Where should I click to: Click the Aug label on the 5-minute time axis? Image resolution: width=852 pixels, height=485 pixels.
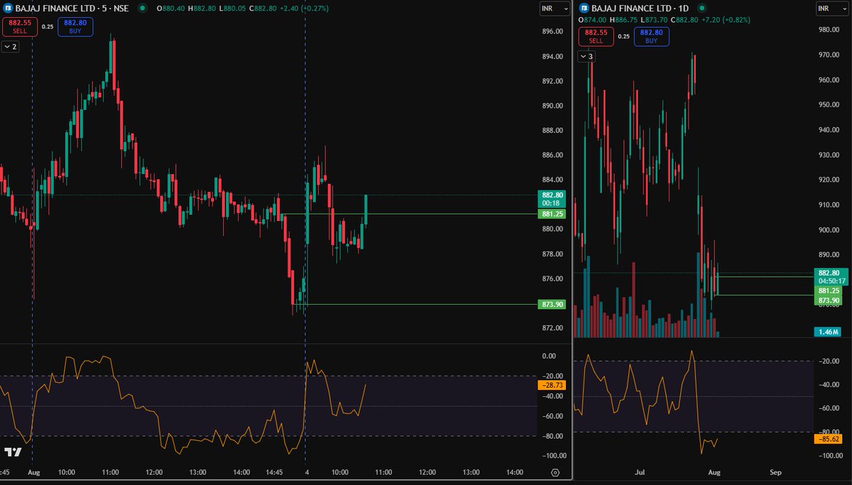coord(33,472)
